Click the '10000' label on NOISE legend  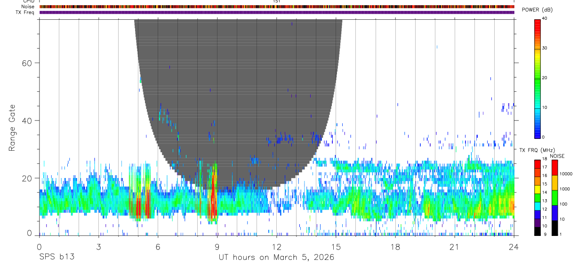click(566, 174)
